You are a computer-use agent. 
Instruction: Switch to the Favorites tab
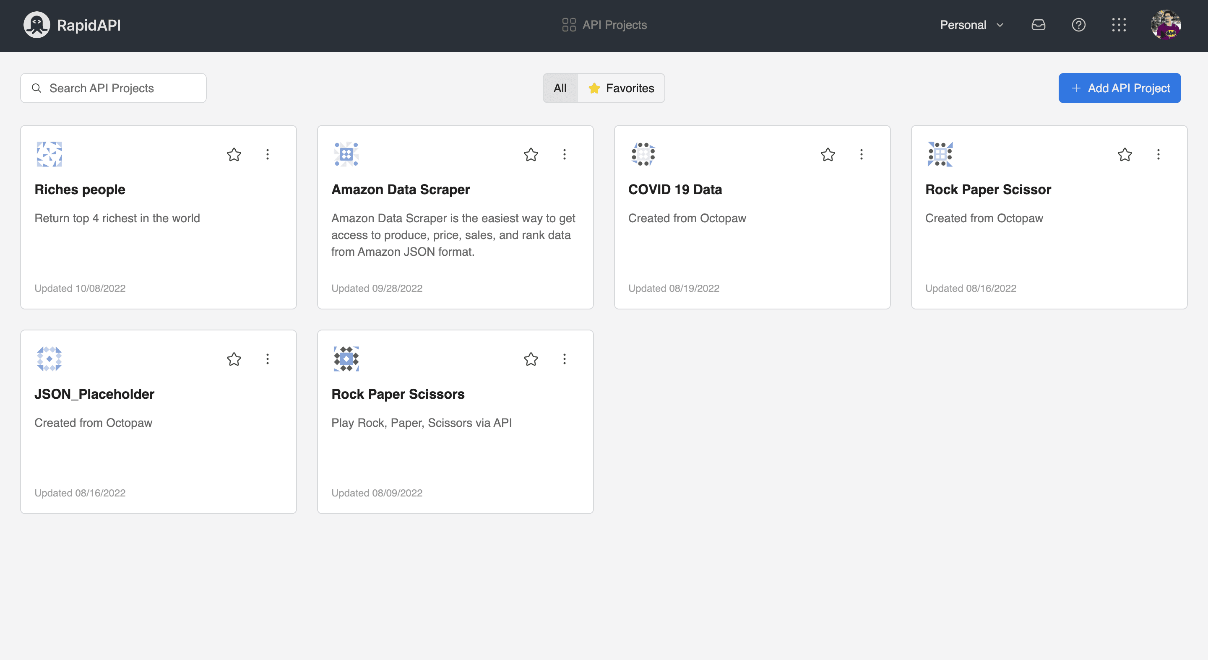tap(621, 88)
